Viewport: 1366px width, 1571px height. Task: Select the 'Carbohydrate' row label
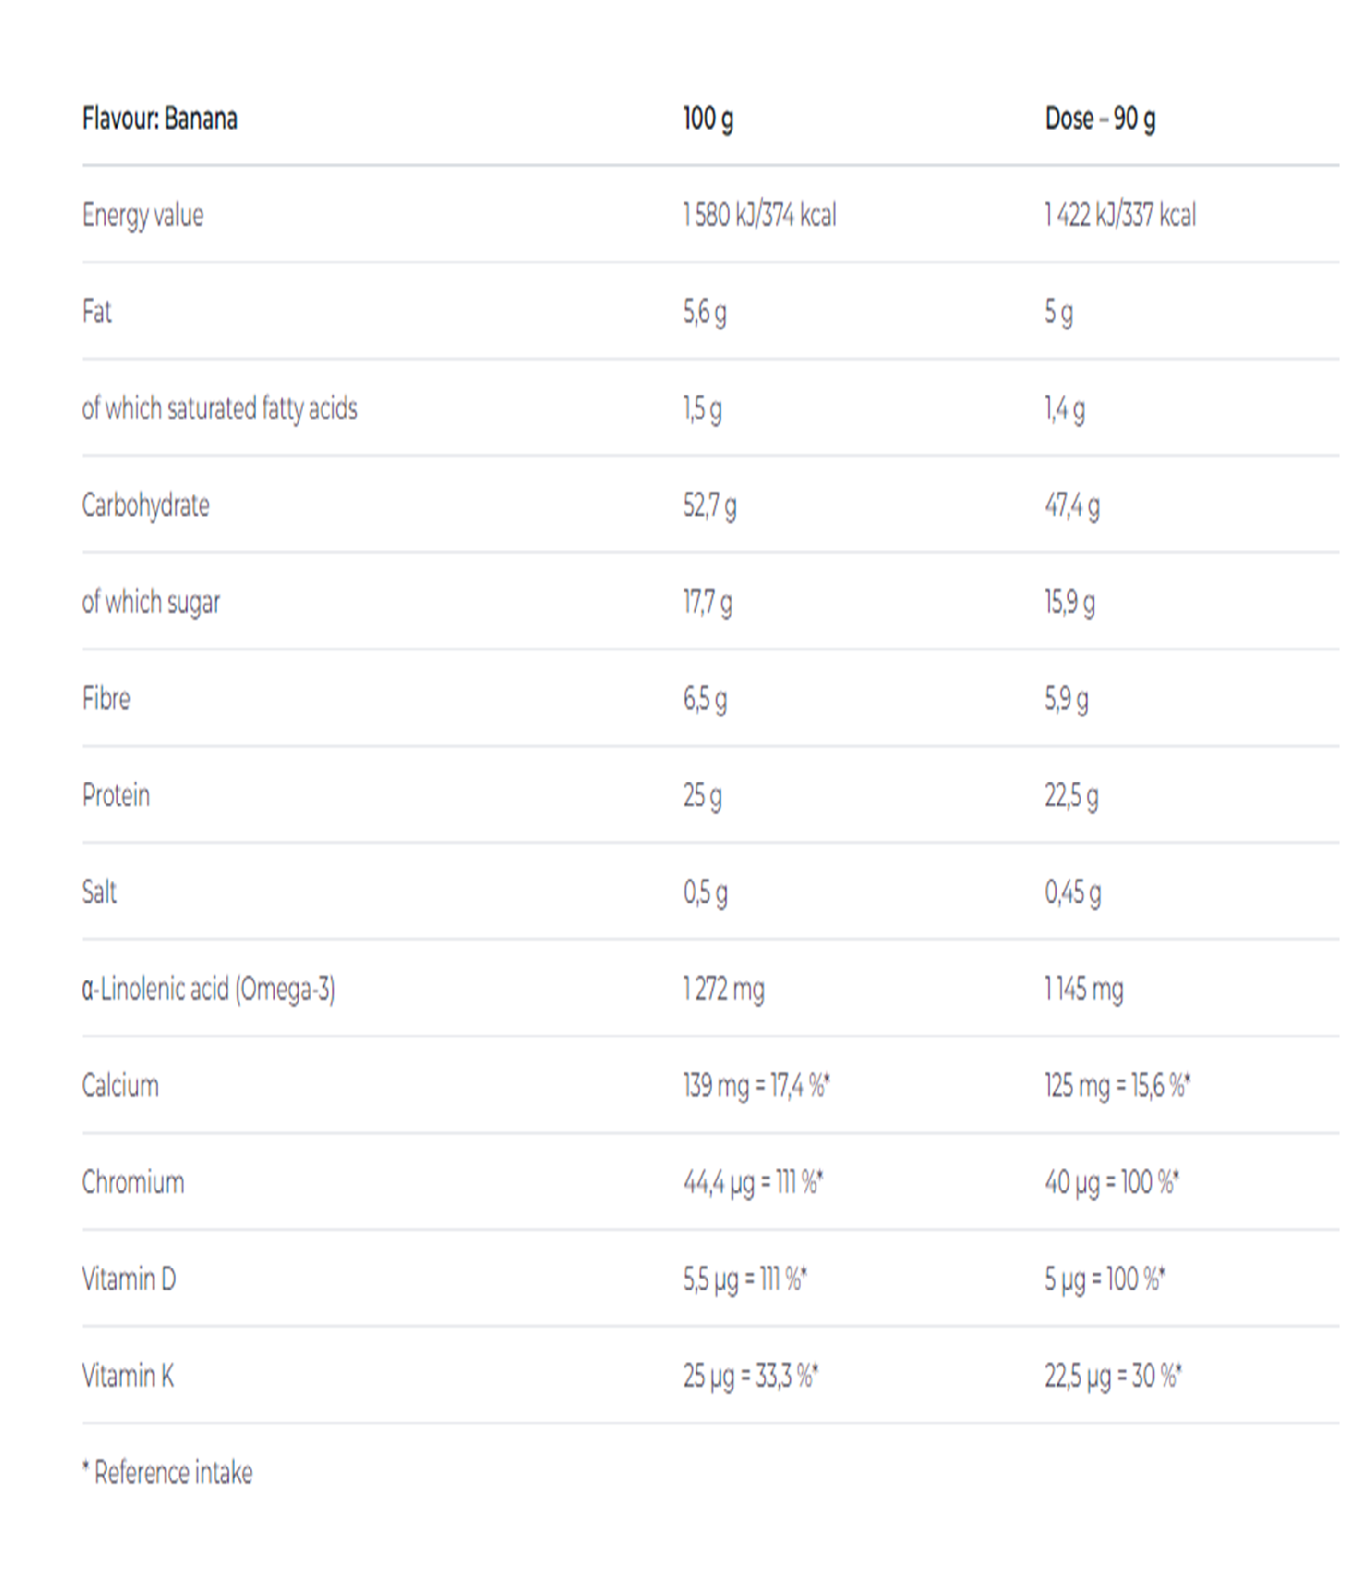tap(145, 505)
